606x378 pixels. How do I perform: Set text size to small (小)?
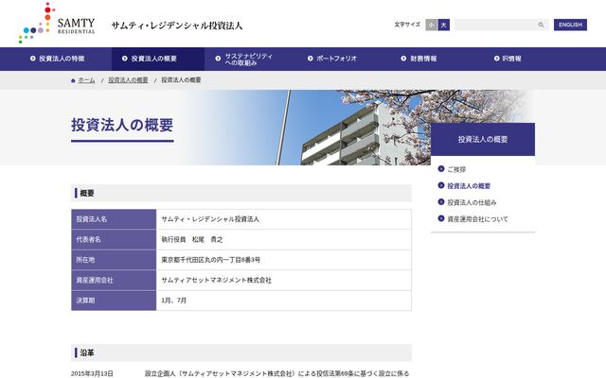tap(432, 25)
